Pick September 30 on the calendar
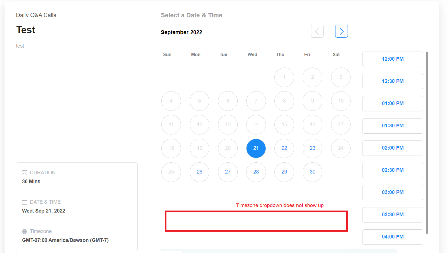The height and width of the screenshot is (253, 448). (312, 172)
